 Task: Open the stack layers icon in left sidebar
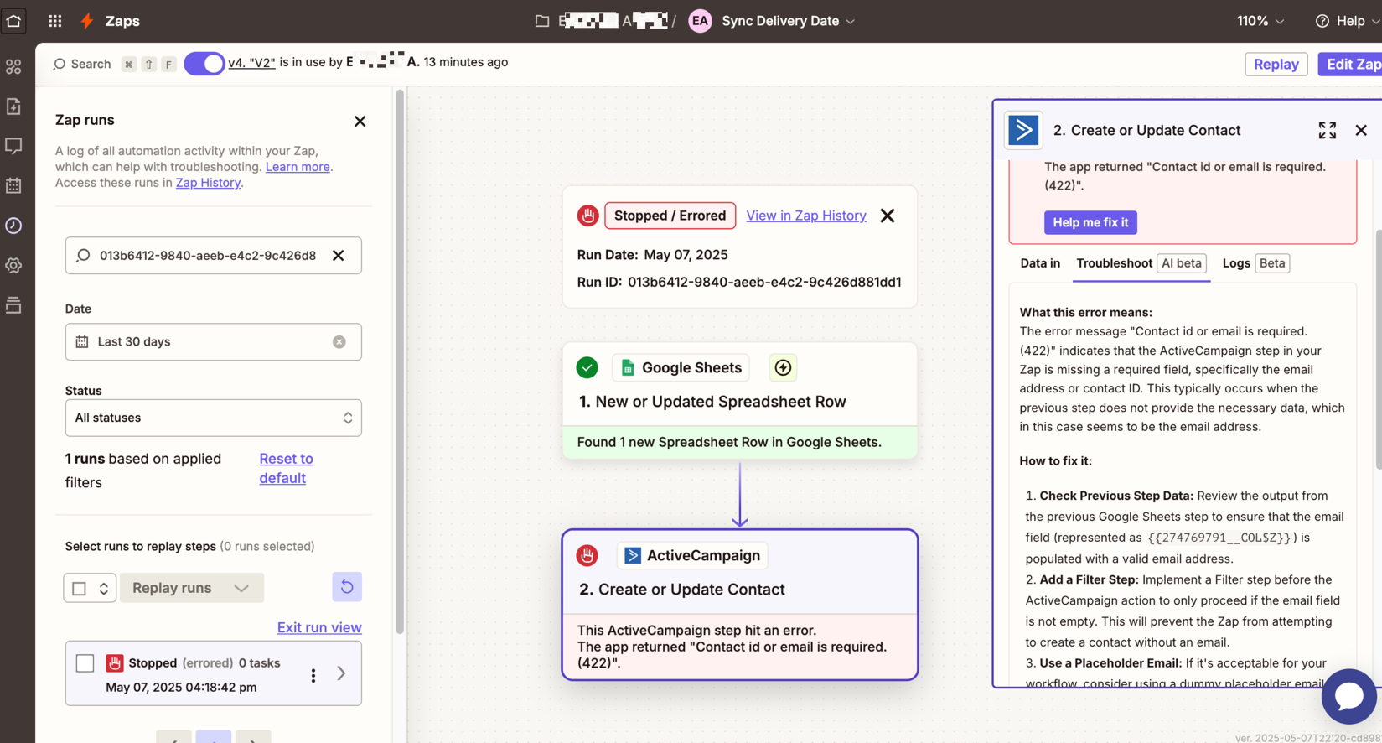(13, 306)
